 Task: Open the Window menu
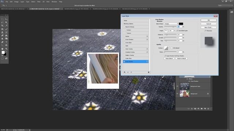54,2
